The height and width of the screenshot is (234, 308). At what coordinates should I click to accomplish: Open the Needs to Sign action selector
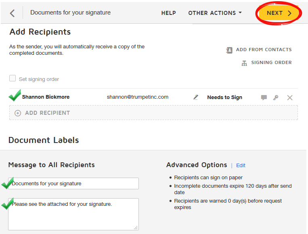click(224, 97)
